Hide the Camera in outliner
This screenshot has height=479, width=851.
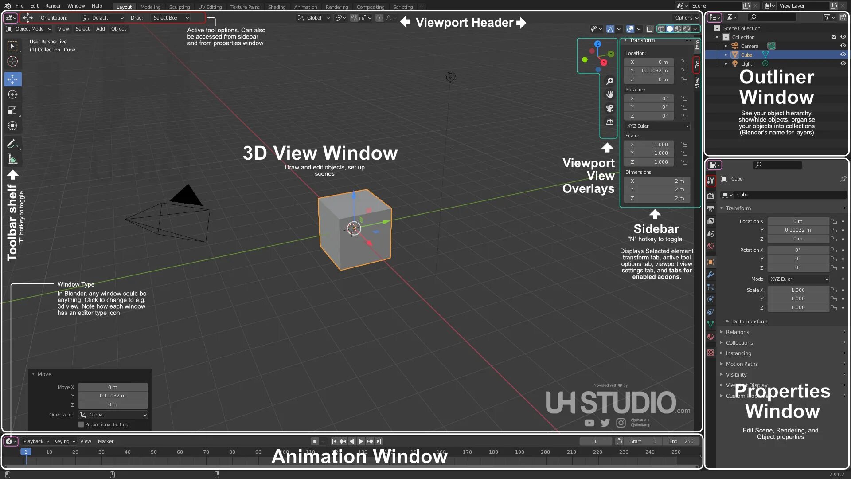[843, 46]
